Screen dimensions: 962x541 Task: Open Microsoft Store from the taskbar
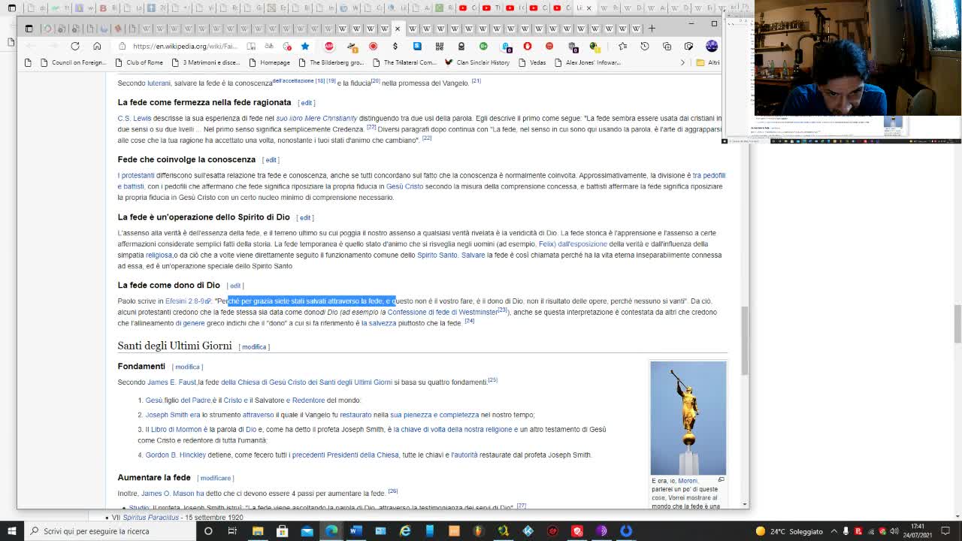click(x=283, y=531)
